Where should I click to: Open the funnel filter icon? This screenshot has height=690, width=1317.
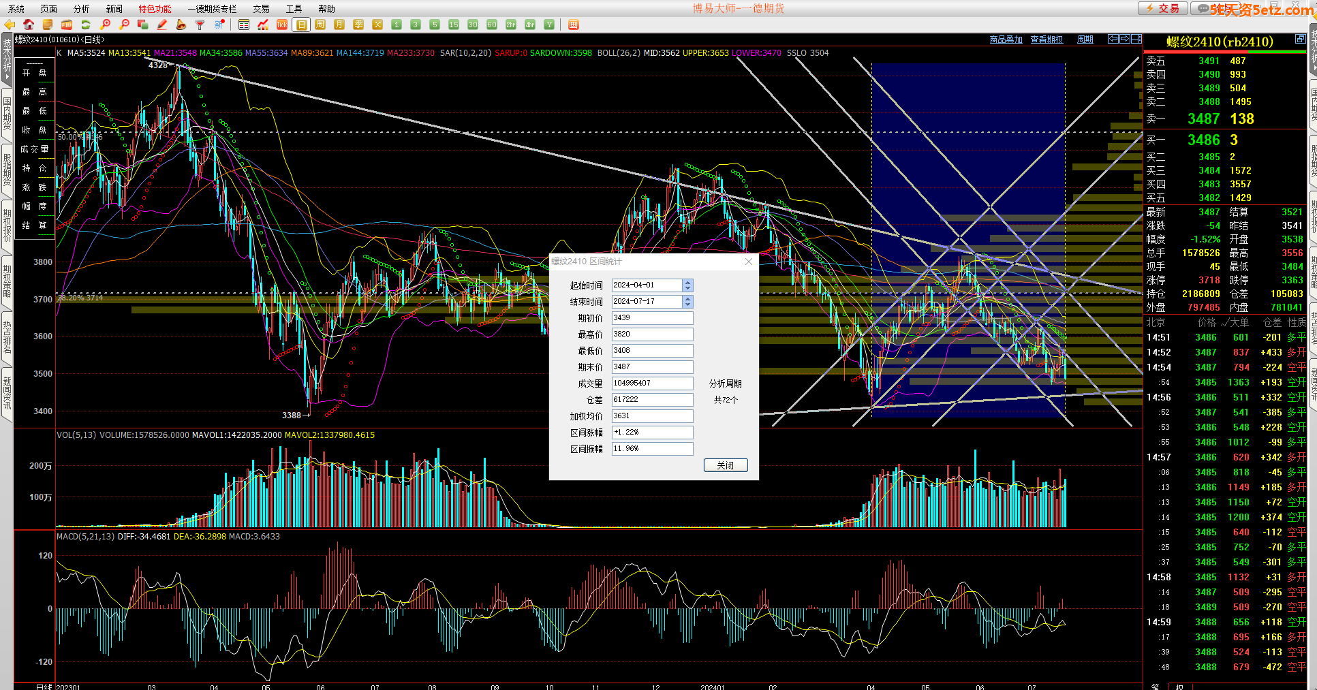point(200,25)
